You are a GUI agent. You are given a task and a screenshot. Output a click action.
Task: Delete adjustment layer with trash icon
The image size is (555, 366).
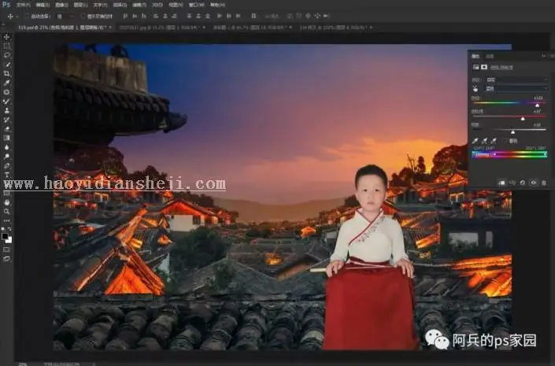(544, 183)
